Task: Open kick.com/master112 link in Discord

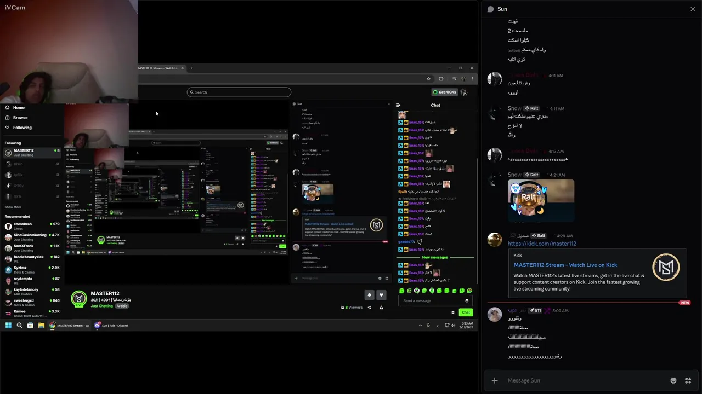Action: [542, 244]
